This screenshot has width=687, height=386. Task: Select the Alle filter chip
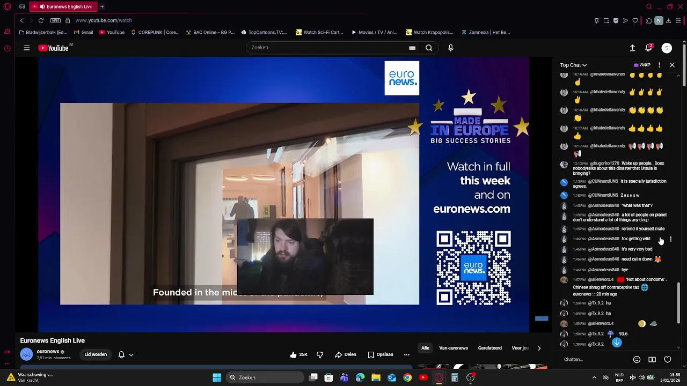(425, 348)
